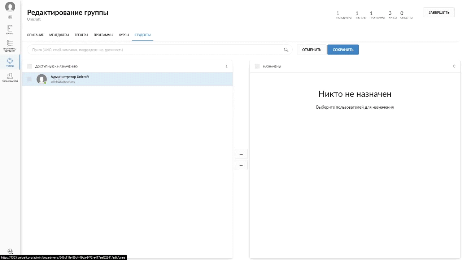
Task: Click the Отменить button
Action: point(311,50)
